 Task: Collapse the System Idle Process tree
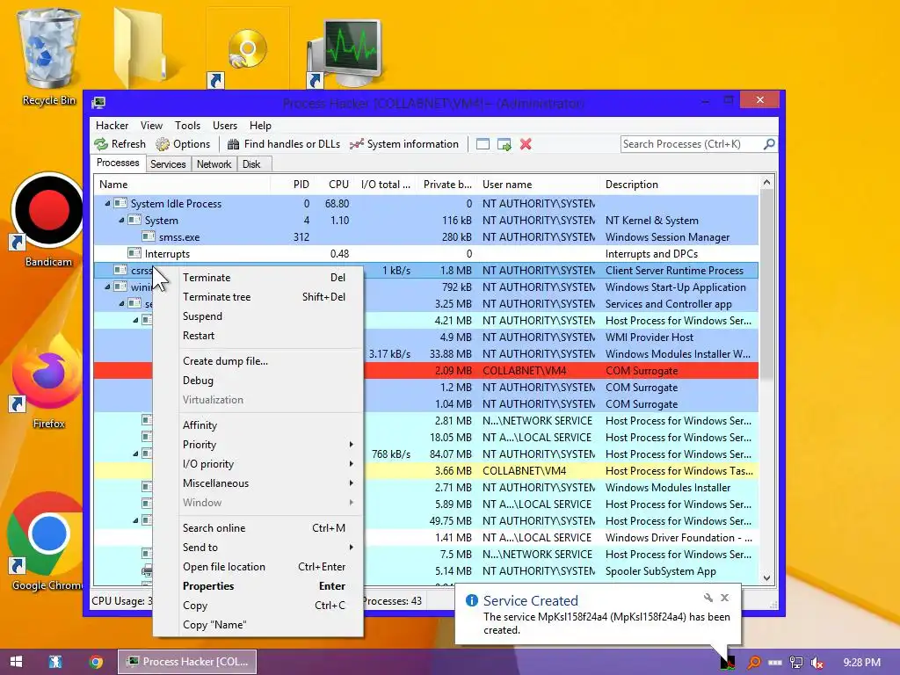(107, 203)
